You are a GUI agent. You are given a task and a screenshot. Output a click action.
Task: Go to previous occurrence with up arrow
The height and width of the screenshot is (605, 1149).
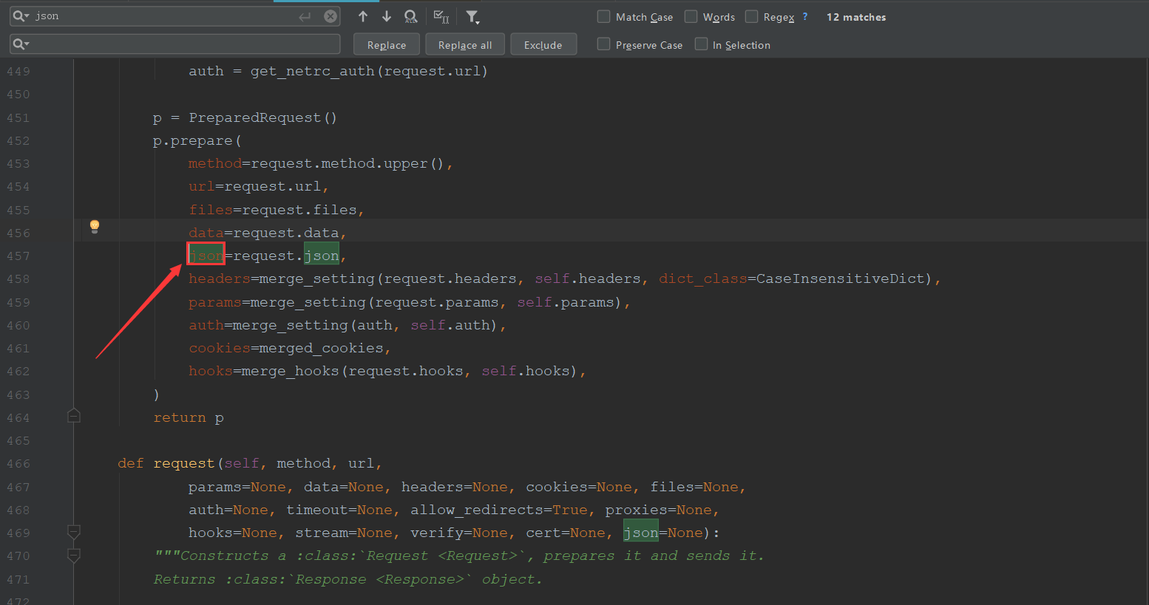pyautogui.click(x=363, y=16)
